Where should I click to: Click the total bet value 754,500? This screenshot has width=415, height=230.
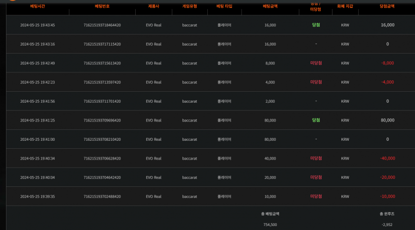coord(270,225)
